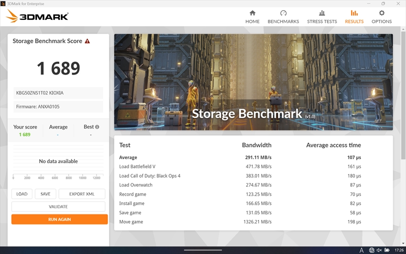Click the warning triangle beside score title
406x254 pixels.
pyautogui.click(x=87, y=41)
